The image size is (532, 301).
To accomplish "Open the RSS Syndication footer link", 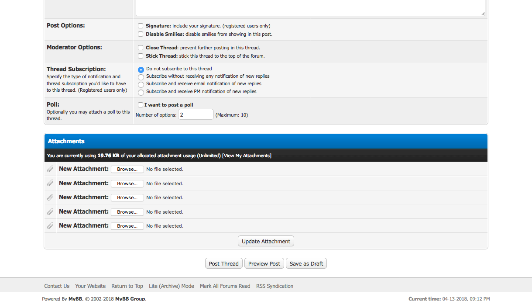I will [275, 286].
